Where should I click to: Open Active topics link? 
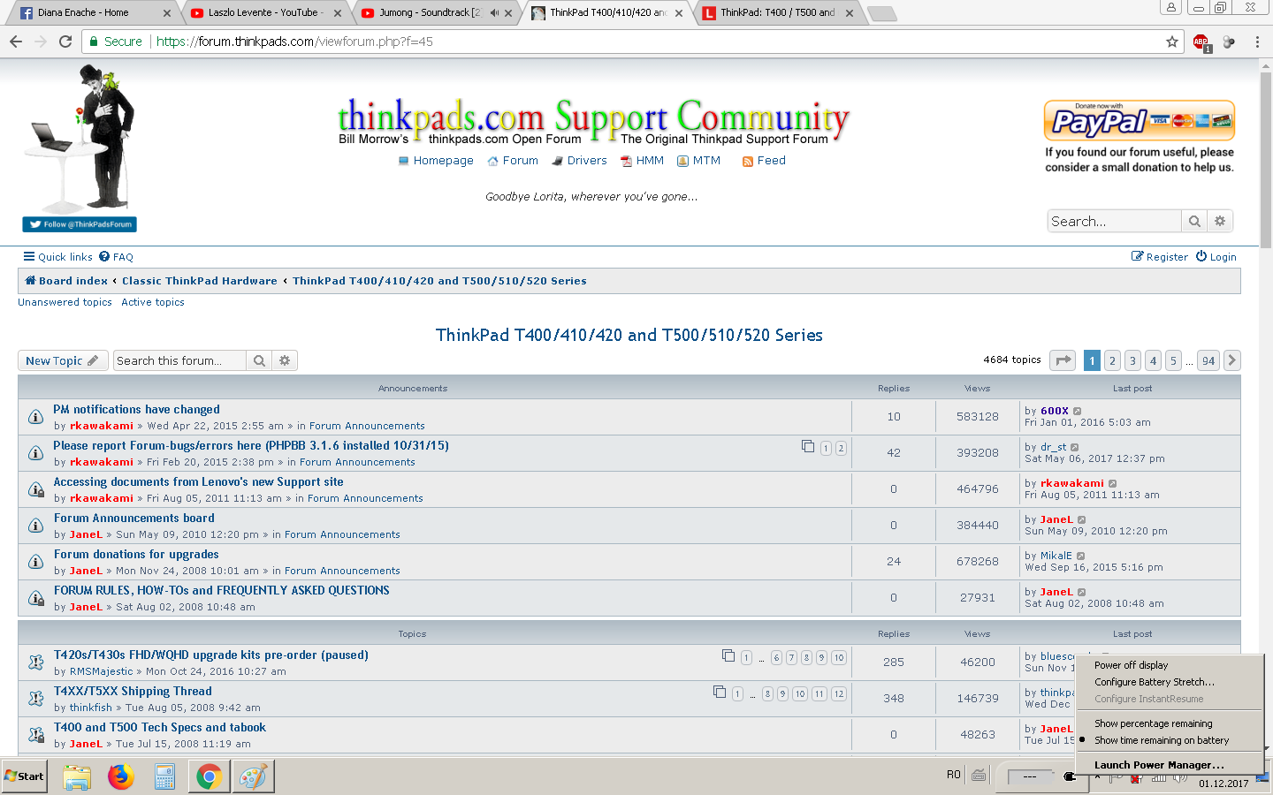(x=153, y=302)
